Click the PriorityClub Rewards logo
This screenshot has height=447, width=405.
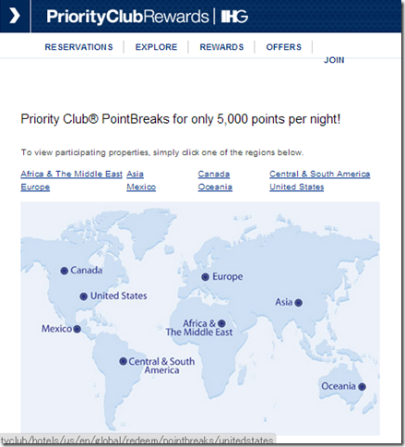[127, 17]
